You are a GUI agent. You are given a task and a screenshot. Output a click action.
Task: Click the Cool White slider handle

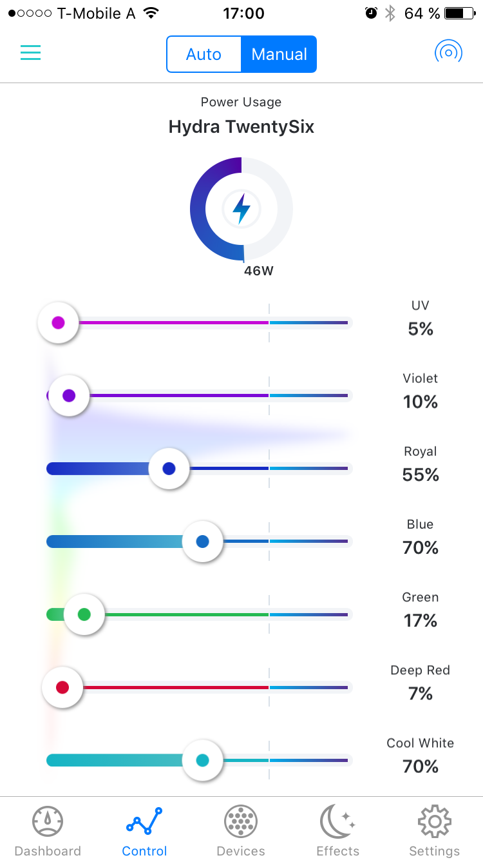(202, 760)
